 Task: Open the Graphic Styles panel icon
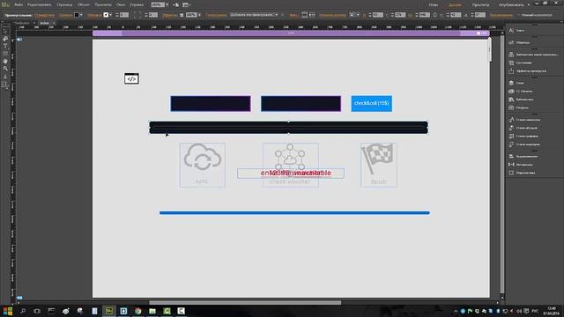(511, 136)
